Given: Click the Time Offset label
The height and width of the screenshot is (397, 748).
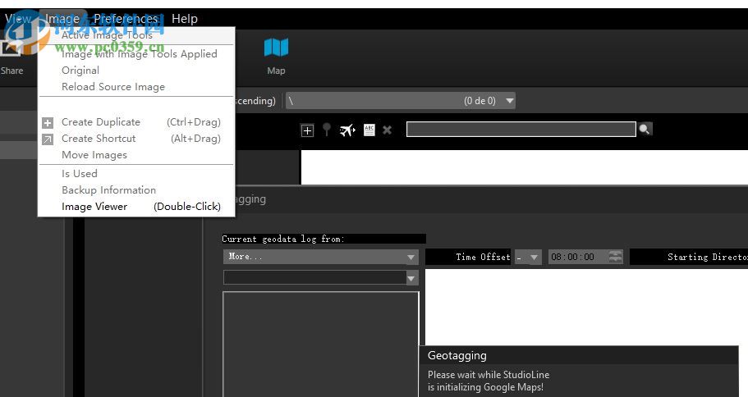Looking at the screenshot, I should (483, 257).
